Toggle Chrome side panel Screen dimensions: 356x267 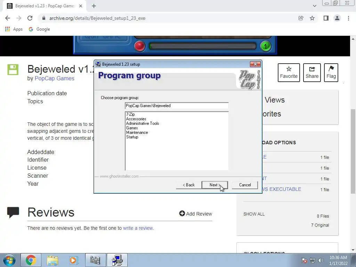pyautogui.click(x=326, y=18)
